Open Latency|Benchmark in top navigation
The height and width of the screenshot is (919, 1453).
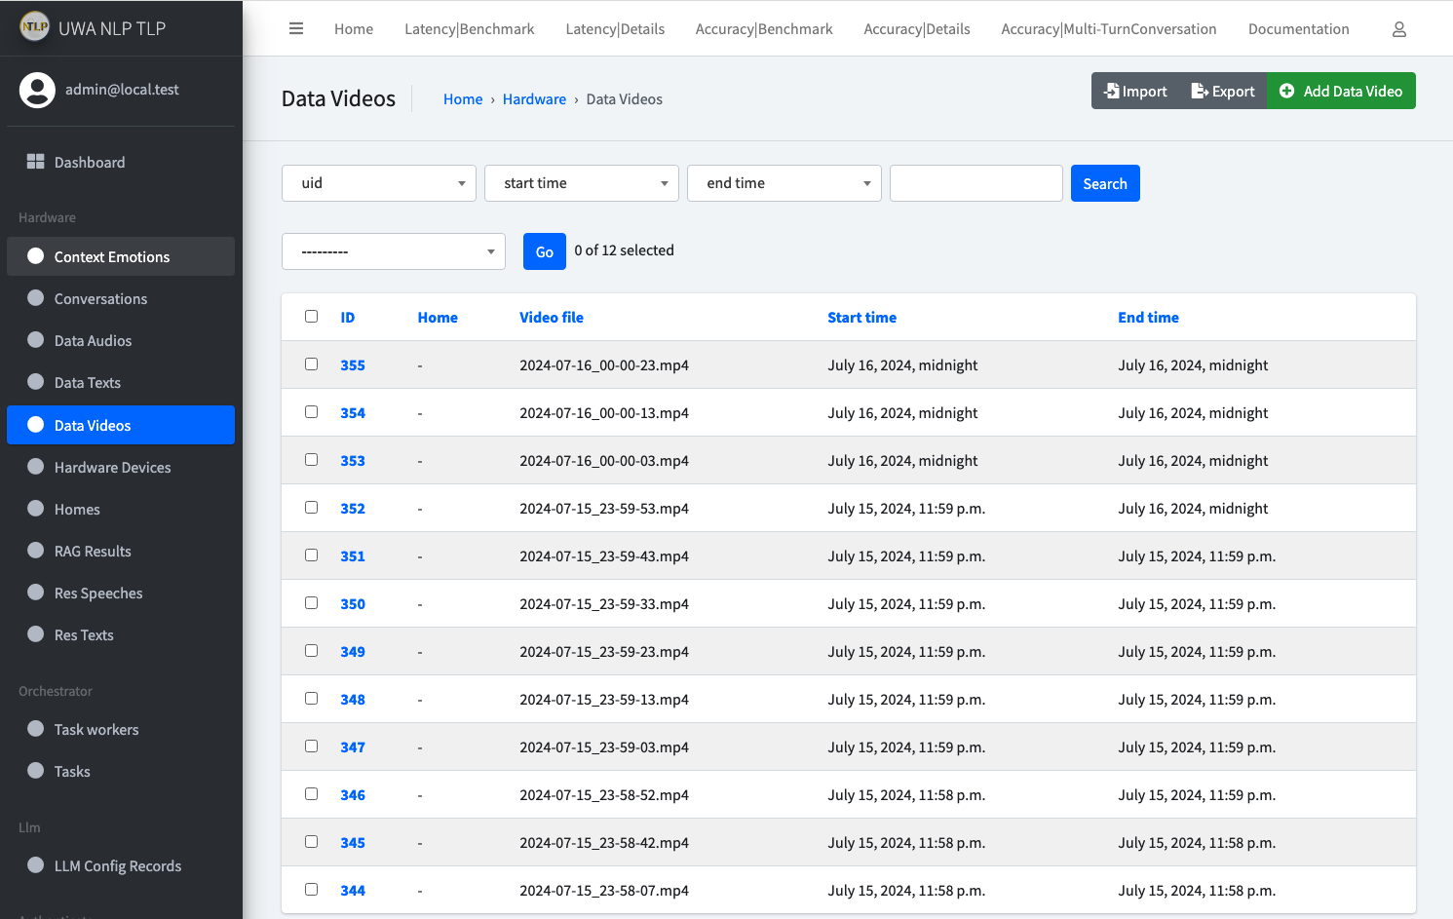(470, 29)
